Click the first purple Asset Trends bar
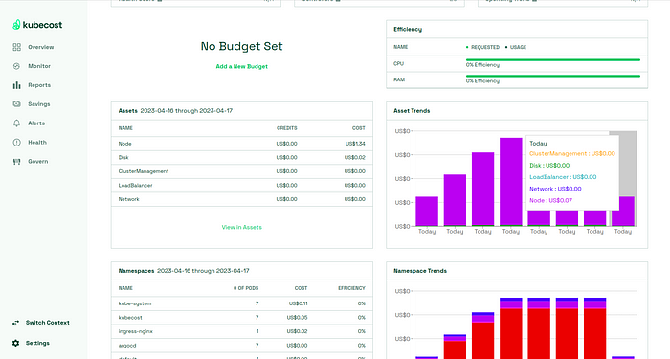The height and width of the screenshot is (359, 670). (427, 212)
